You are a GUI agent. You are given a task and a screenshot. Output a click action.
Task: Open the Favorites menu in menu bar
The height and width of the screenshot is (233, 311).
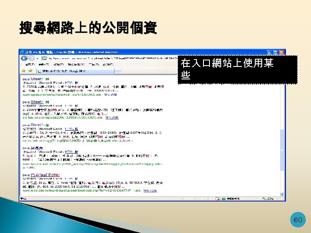(x=76, y=64)
